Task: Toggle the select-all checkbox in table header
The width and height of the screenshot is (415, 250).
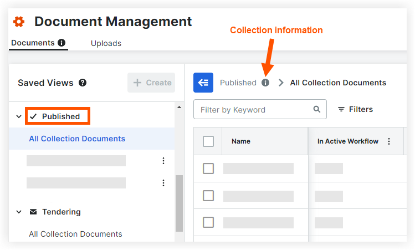Action: click(208, 141)
